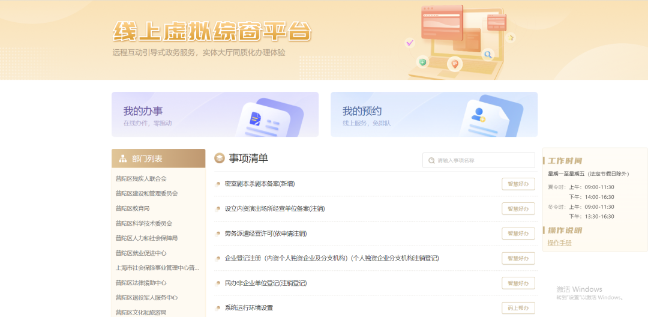Click 智慧好办 for 密室剧本杀剧本备案(新增)
Viewport: 648px width, 317px height.
(518, 184)
